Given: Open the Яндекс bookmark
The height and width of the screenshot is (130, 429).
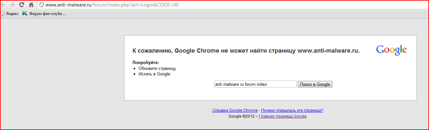Looking at the screenshot, I should [10, 14].
